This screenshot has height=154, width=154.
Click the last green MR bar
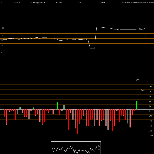[x=137, y=105]
